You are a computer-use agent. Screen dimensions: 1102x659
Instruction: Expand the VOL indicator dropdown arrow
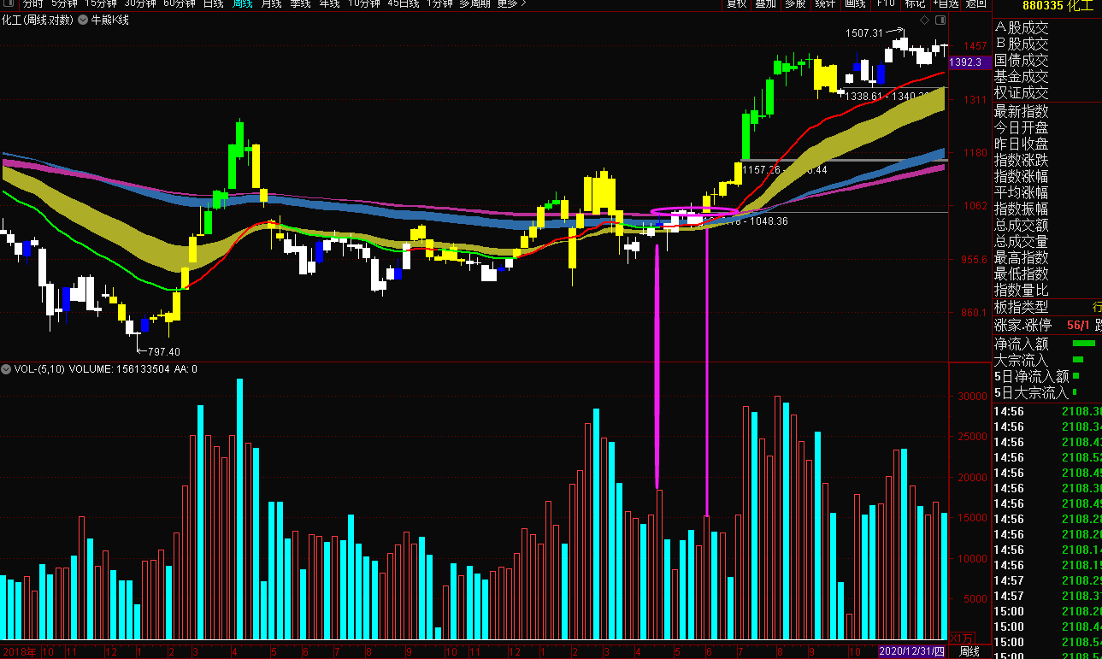7,369
